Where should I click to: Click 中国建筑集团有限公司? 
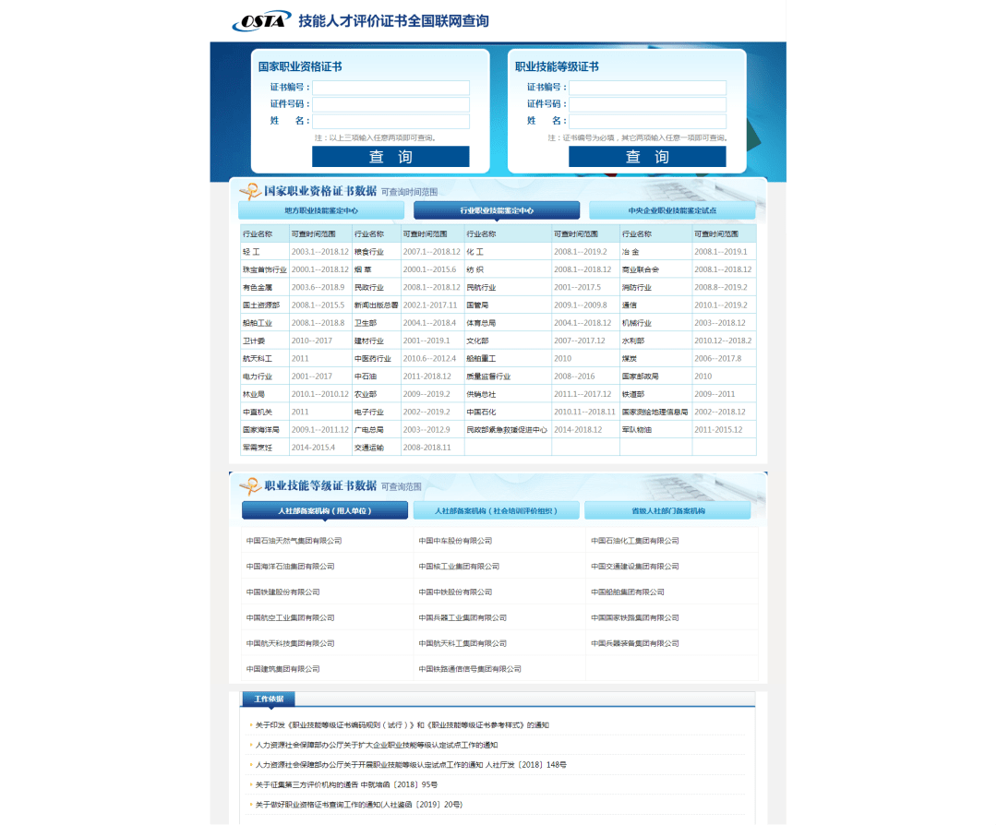283,669
